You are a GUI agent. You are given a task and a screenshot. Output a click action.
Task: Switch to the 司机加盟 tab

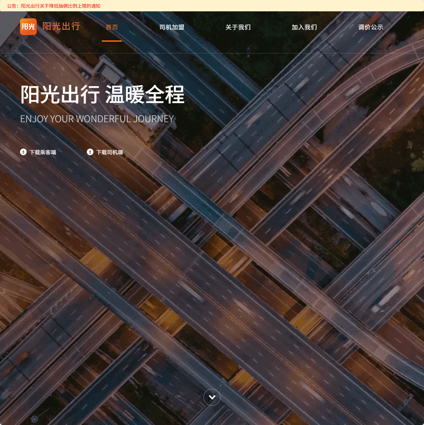click(x=172, y=27)
